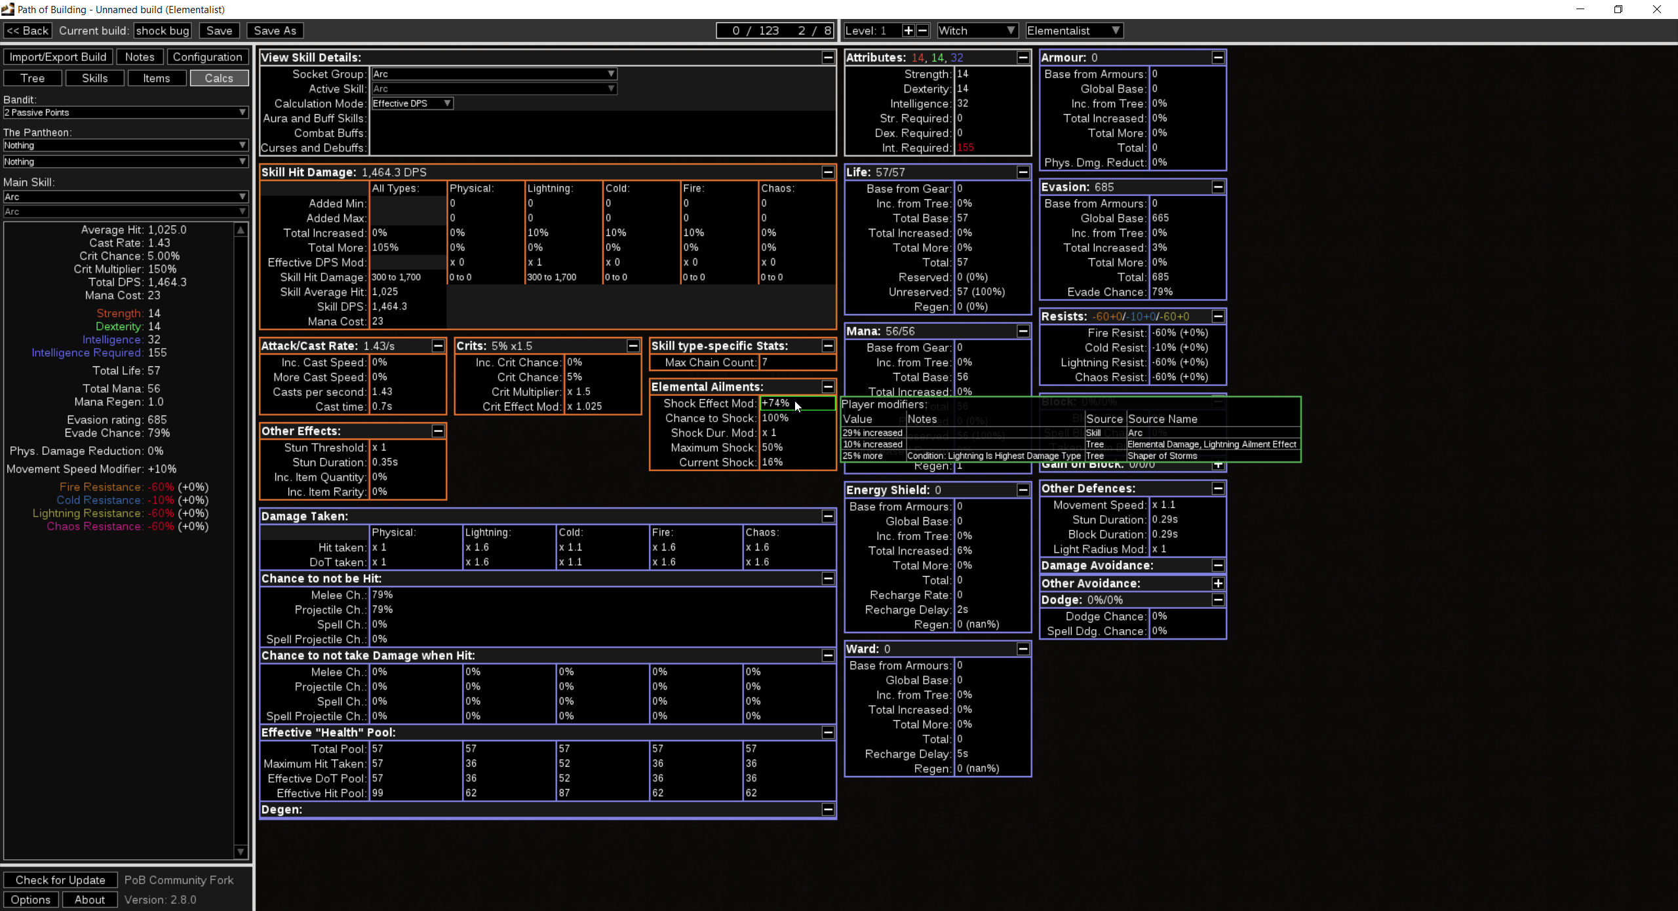Collapse the Armour panel
This screenshot has width=1678, height=911.
tap(1218, 58)
